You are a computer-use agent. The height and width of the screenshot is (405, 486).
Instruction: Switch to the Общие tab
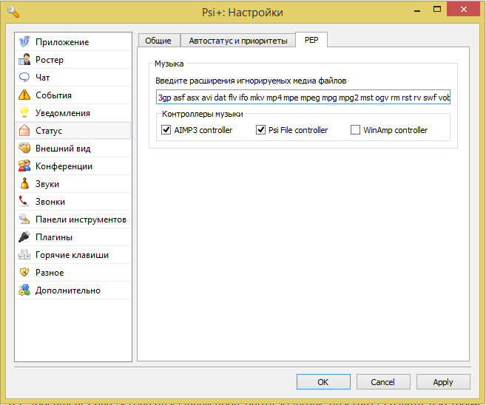point(158,41)
